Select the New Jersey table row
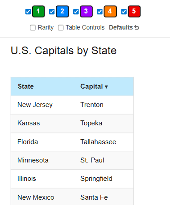 [72, 105]
